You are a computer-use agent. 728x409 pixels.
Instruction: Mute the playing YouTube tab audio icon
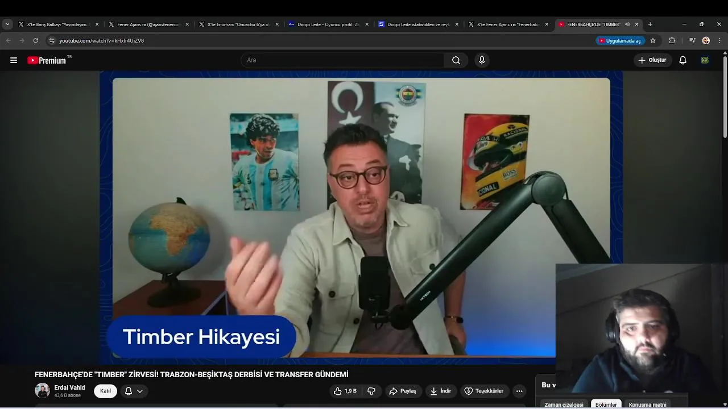pyautogui.click(x=627, y=24)
